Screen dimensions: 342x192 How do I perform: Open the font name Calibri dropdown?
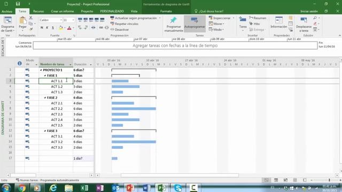(x=61, y=20)
